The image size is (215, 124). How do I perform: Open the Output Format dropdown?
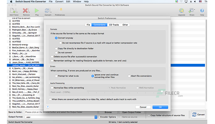pos(96,117)
